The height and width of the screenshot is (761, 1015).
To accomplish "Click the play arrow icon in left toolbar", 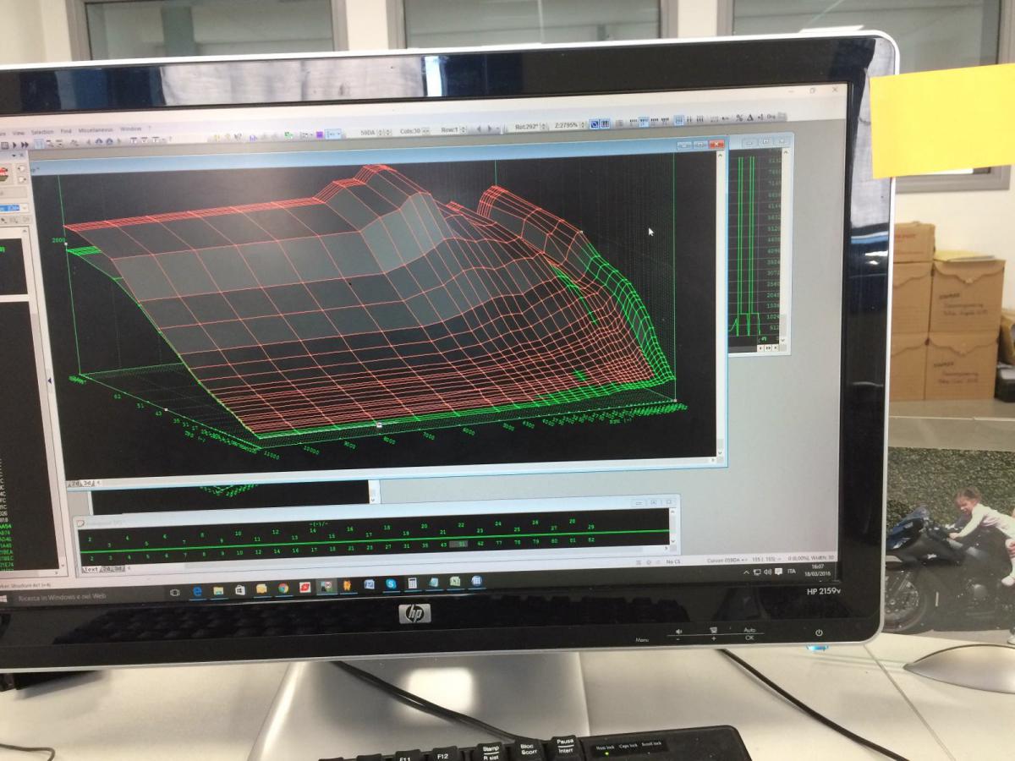I will click(x=14, y=145).
